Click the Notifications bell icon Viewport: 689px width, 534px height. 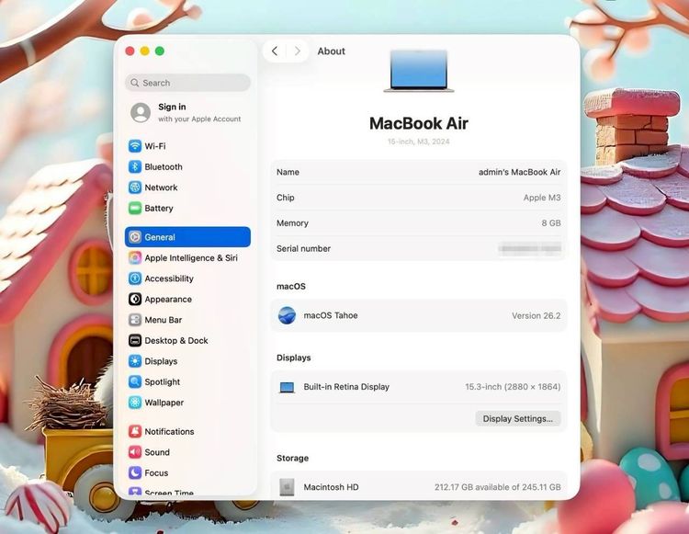pos(135,431)
